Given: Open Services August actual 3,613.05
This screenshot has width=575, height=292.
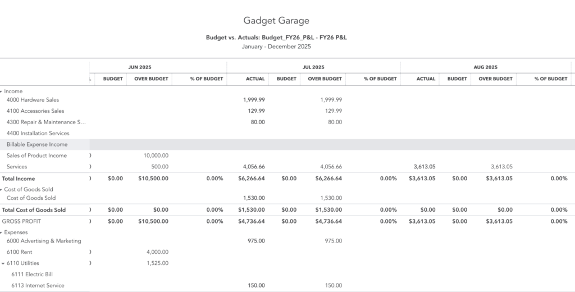Looking at the screenshot, I should (425, 167).
